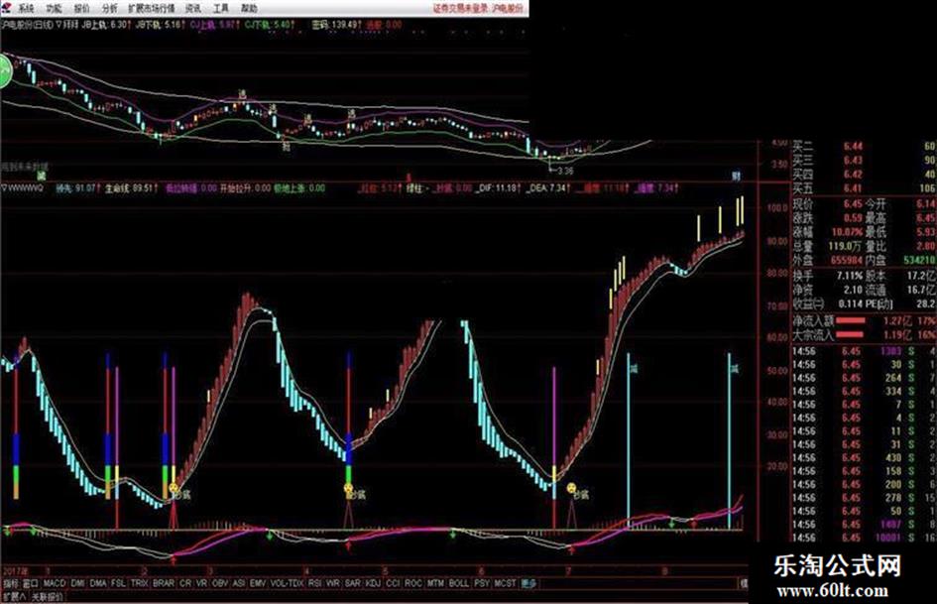Switch to the DMI indicator tab
937x604 pixels.
77,582
